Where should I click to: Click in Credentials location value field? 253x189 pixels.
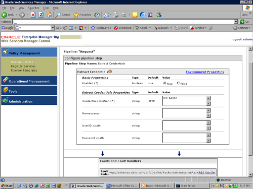coord(184,101)
